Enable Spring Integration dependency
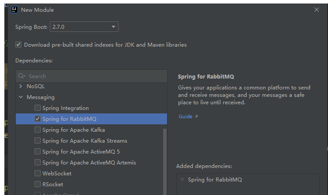The width and height of the screenshot is (328, 195). 38,108
